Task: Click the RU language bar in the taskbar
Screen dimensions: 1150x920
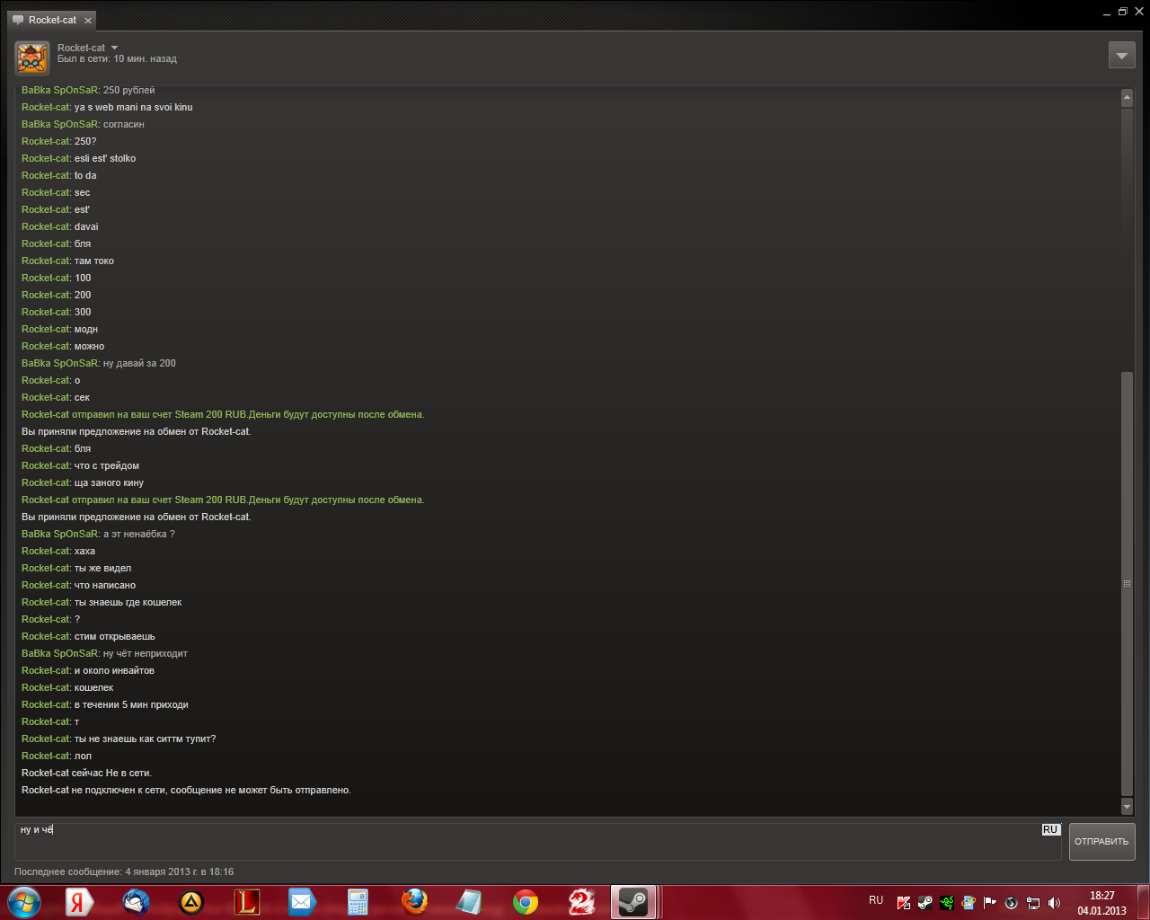Action: (876, 900)
